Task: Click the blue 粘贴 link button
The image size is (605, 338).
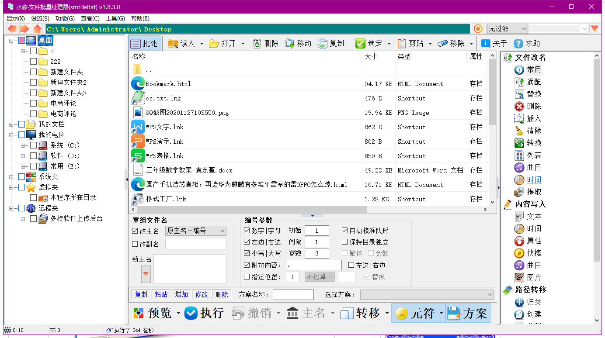Action: click(x=161, y=294)
